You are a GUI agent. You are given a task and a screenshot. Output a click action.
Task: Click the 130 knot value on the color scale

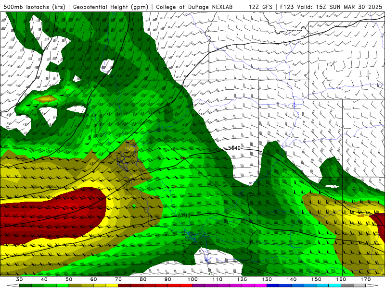(267, 279)
